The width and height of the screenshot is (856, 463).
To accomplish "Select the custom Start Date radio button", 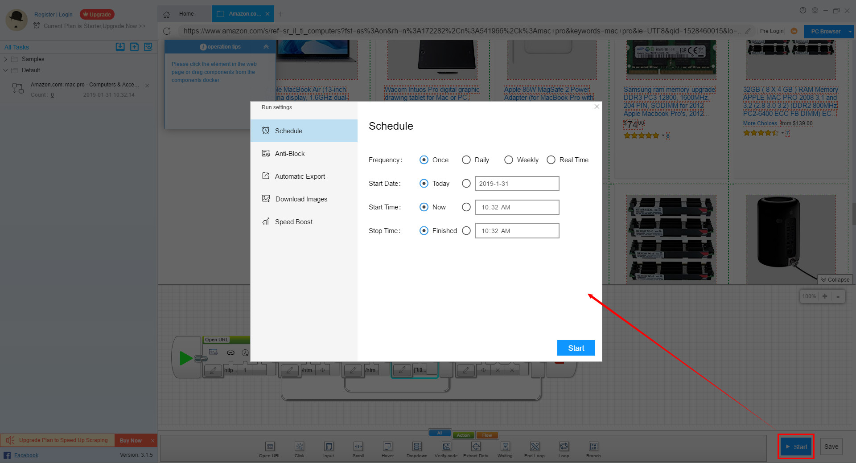I will pyautogui.click(x=466, y=183).
